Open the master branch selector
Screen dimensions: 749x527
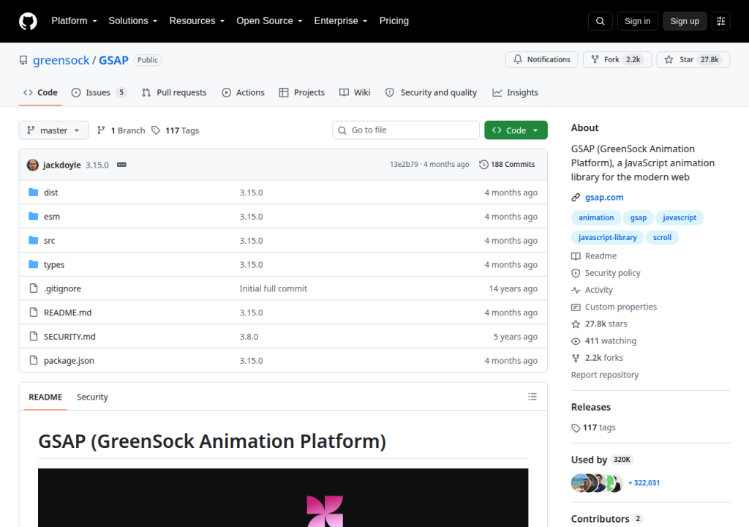[x=53, y=130]
